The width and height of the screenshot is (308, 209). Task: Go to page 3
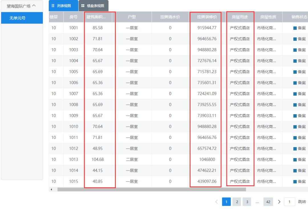coord(247,202)
